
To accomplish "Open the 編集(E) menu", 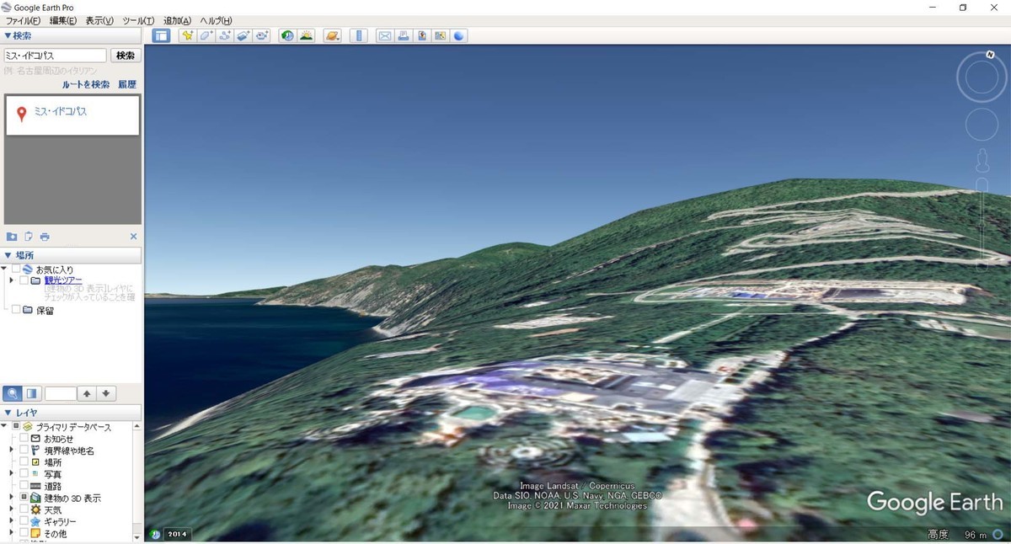I will (63, 20).
